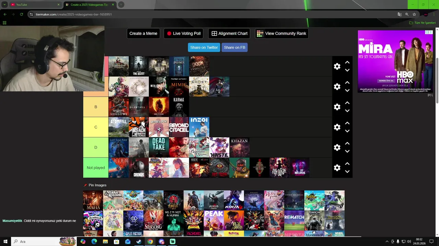The height and width of the screenshot is (246, 439).
Task: Open settings gear for Not played row
Action: click(x=337, y=168)
